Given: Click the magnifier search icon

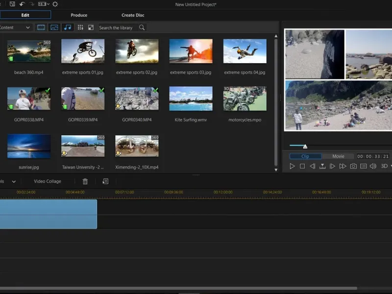Looking at the screenshot, I should tap(142, 27).
